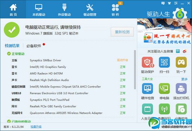Select Realtek PCIe GBE Family Controller row

(70, 106)
